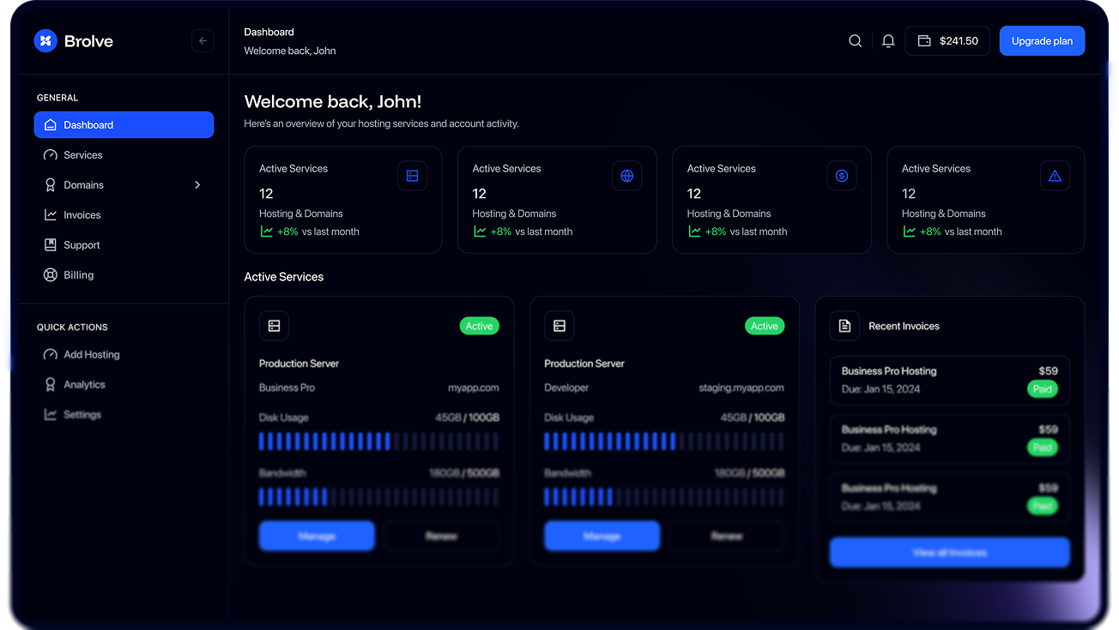The width and height of the screenshot is (1119, 630).
Task: Select the server icon on Active Services card
Action: pyautogui.click(x=412, y=175)
